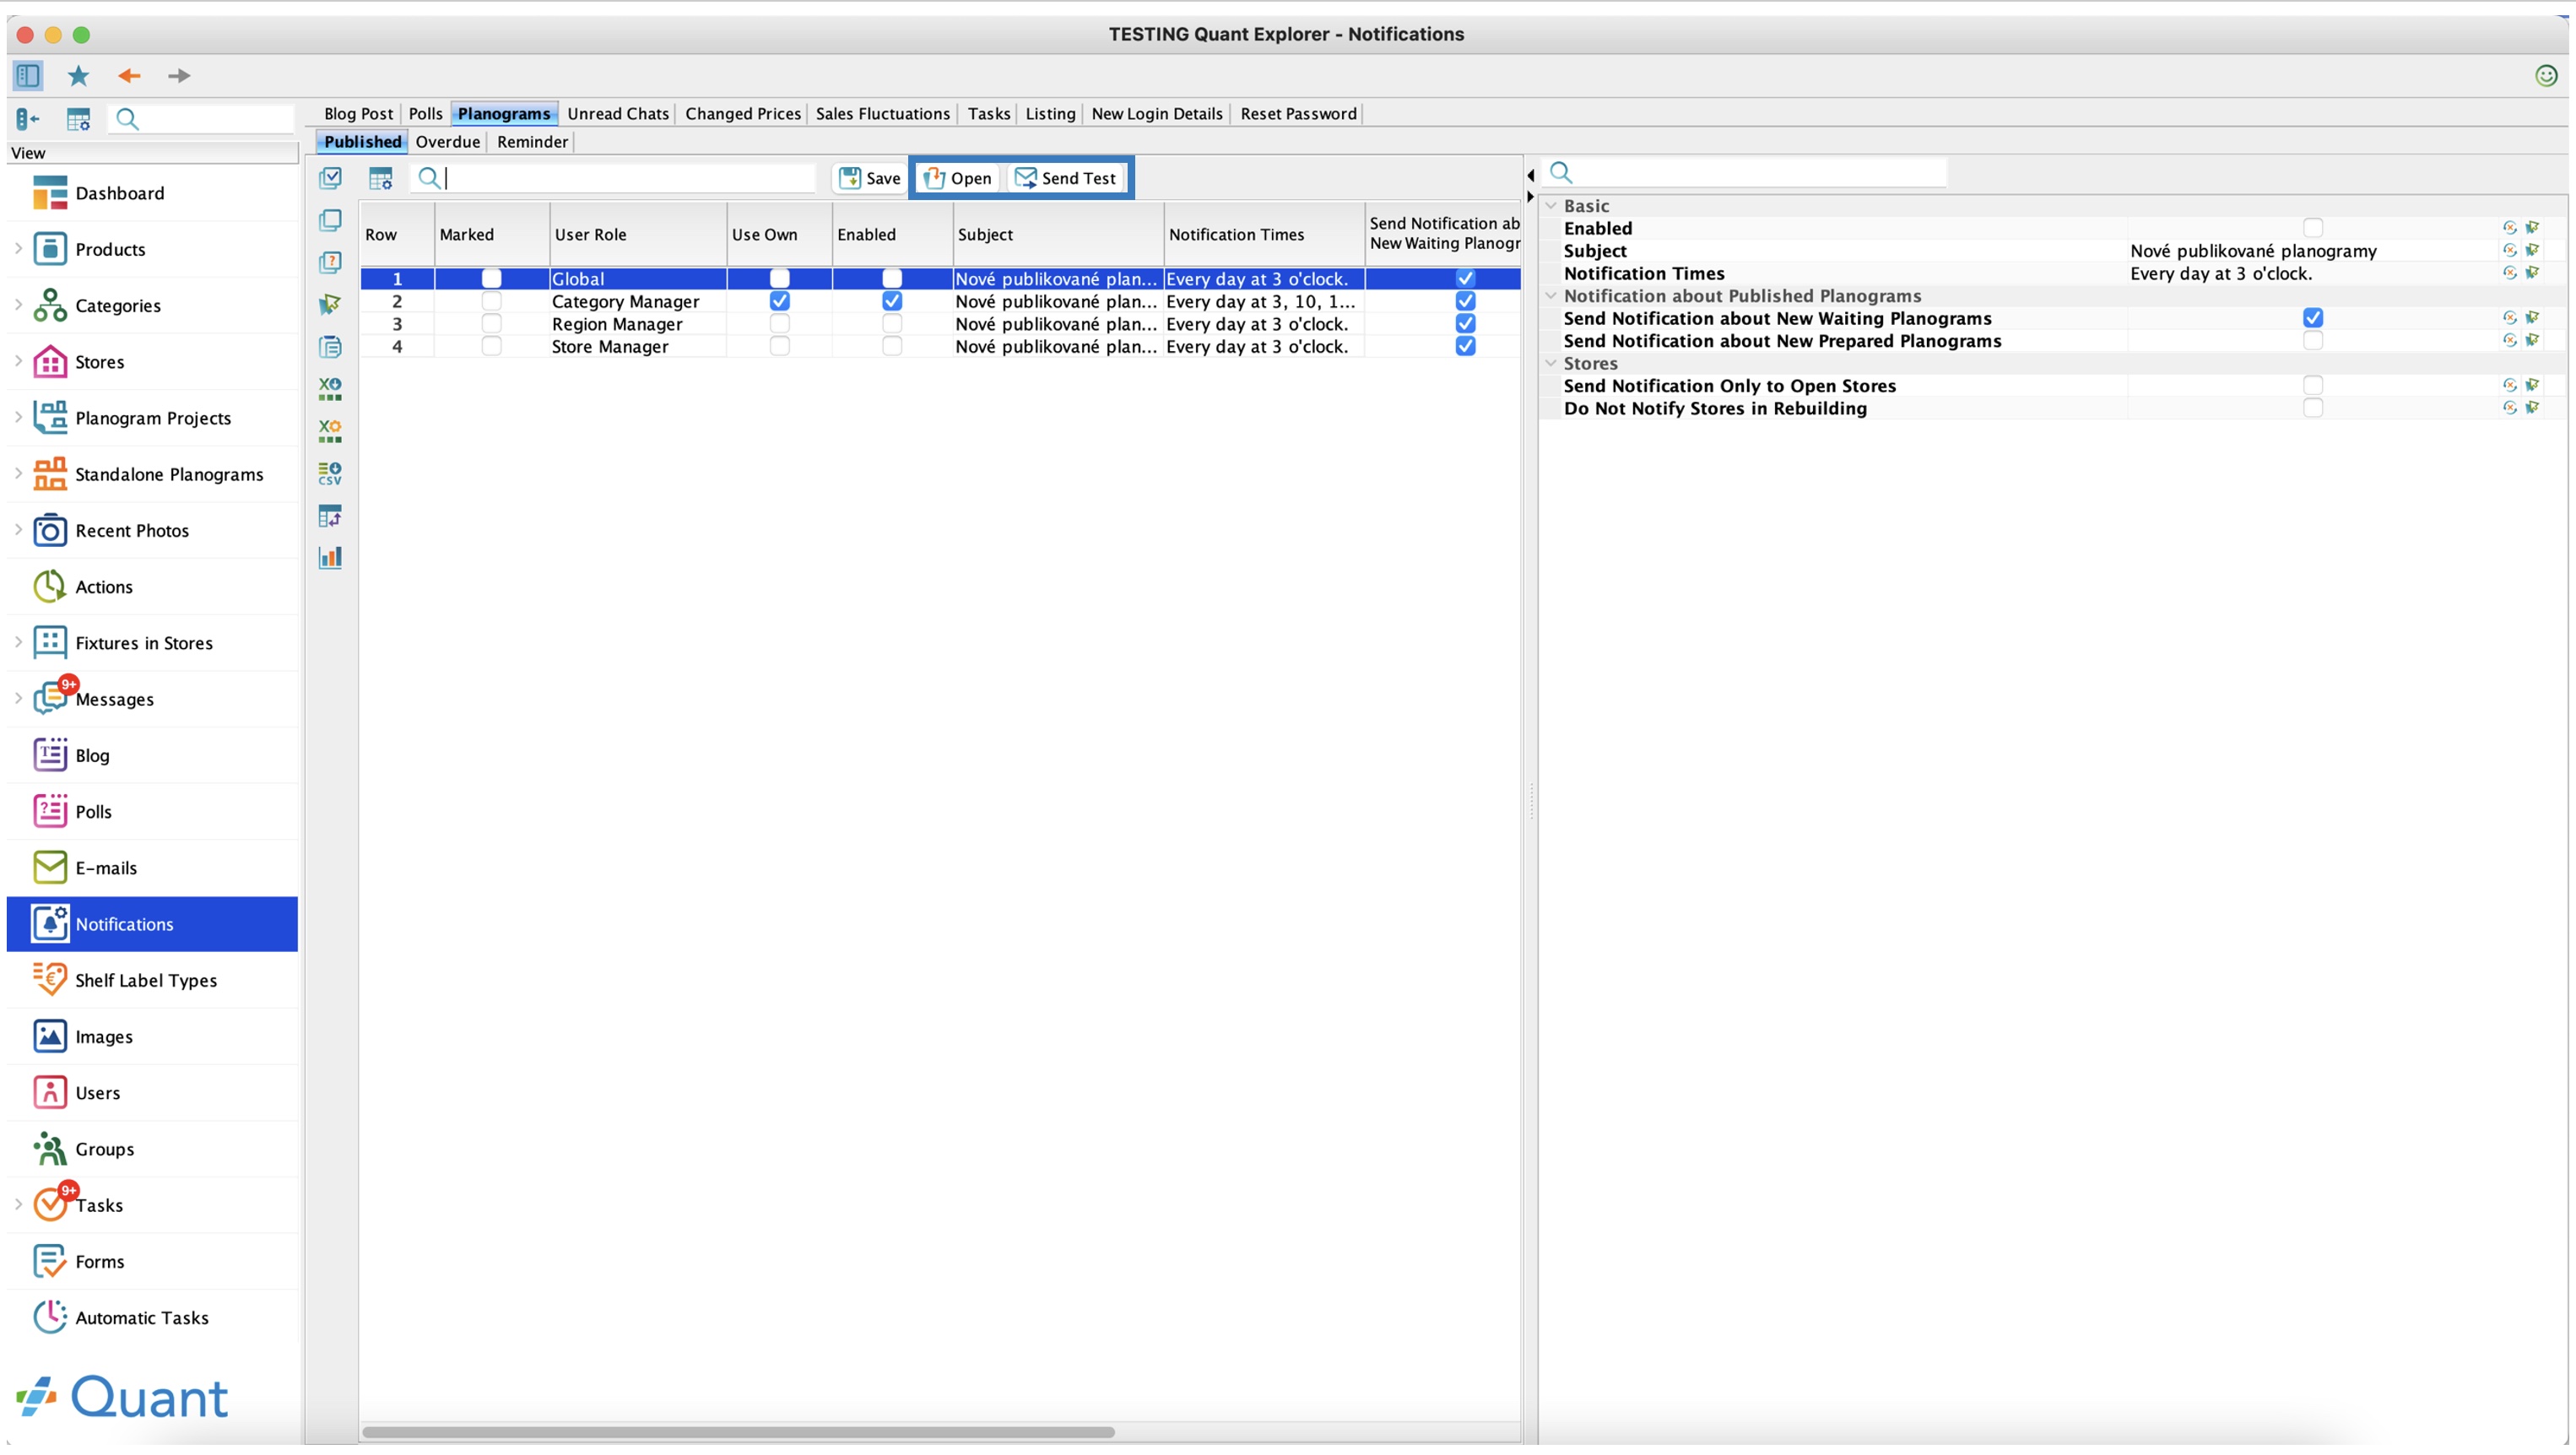The width and height of the screenshot is (2576, 1455).
Task: Check Send Notification Only to Open Stores
Action: point(2312,386)
